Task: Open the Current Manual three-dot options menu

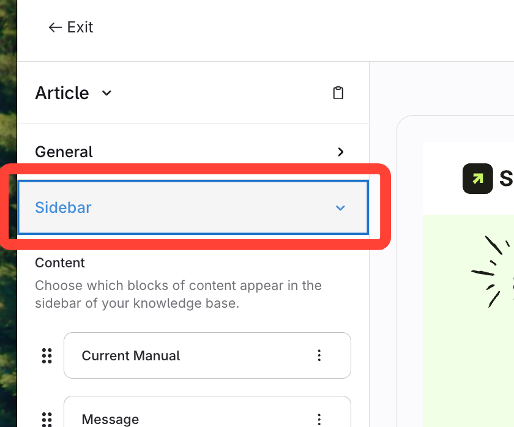Action: 319,355
